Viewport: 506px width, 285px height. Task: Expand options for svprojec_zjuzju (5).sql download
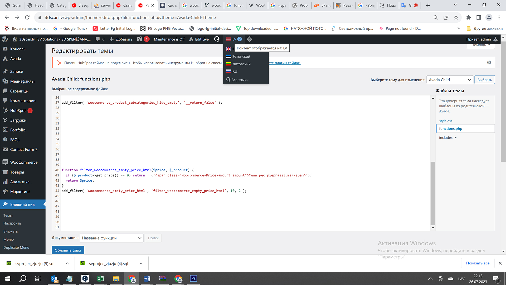point(67,263)
